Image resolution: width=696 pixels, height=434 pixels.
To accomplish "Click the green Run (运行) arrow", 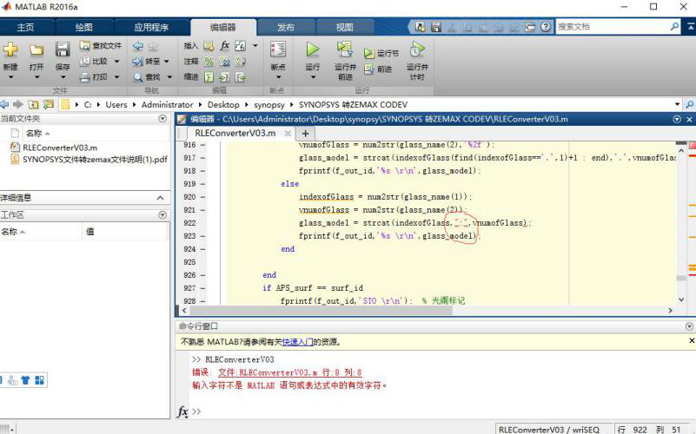I will [313, 49].
